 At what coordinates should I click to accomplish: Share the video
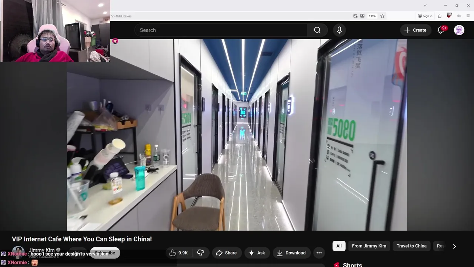click(226, 253)
